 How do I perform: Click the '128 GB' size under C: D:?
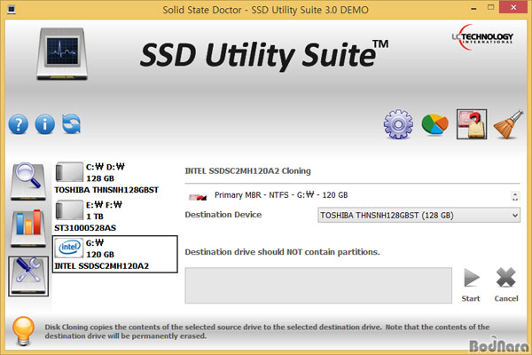[x=100, y=178]
